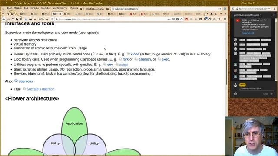Screen dimensions: 278x156
Task: Open the clone man page link
Action: coord(135,54)
